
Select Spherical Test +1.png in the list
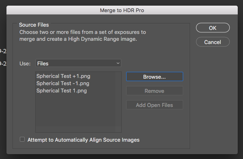click(63, 76)
